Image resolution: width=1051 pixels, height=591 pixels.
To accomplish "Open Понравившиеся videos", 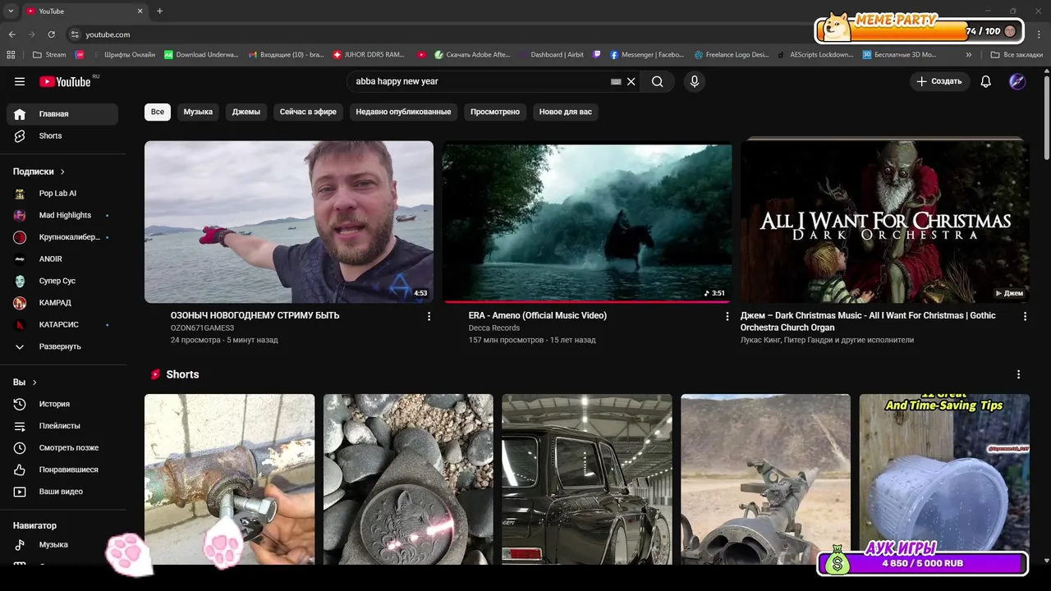I will pyautogui.click(x=62, y=470).
